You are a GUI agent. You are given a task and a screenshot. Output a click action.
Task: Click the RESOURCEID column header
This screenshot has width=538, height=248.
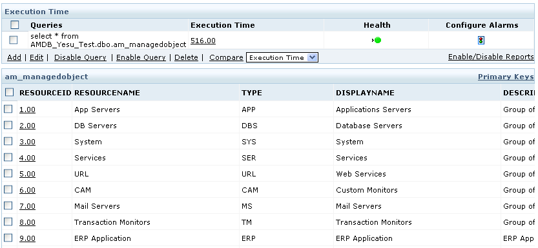[45, 93]
